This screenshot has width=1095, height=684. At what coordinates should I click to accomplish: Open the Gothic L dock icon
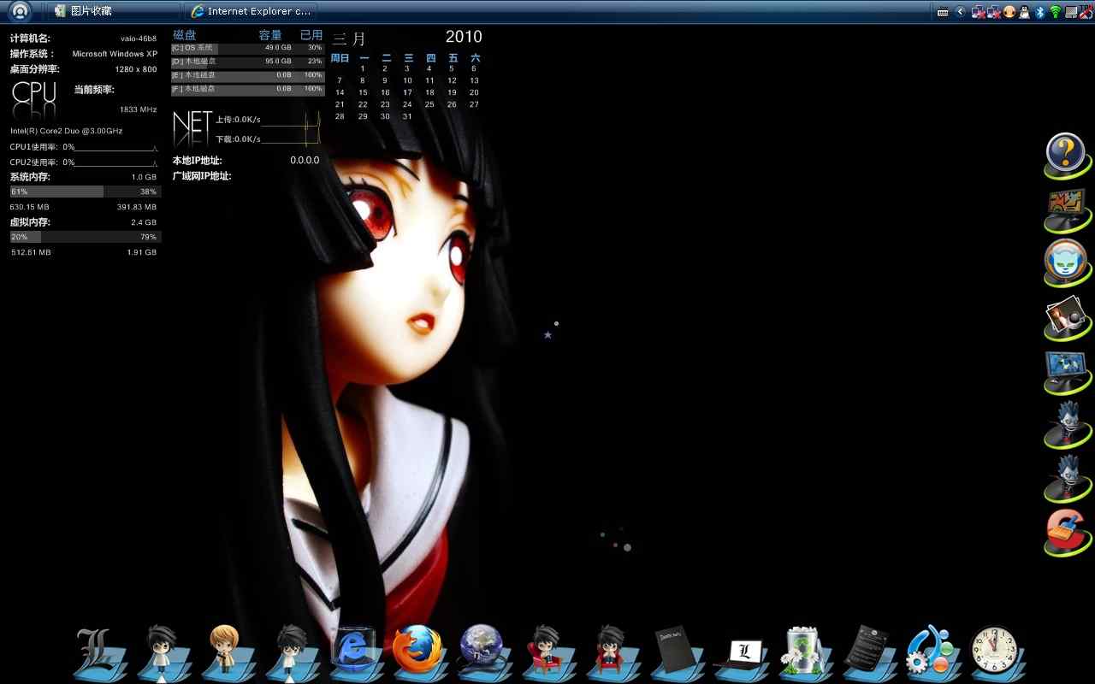point(98,652)
